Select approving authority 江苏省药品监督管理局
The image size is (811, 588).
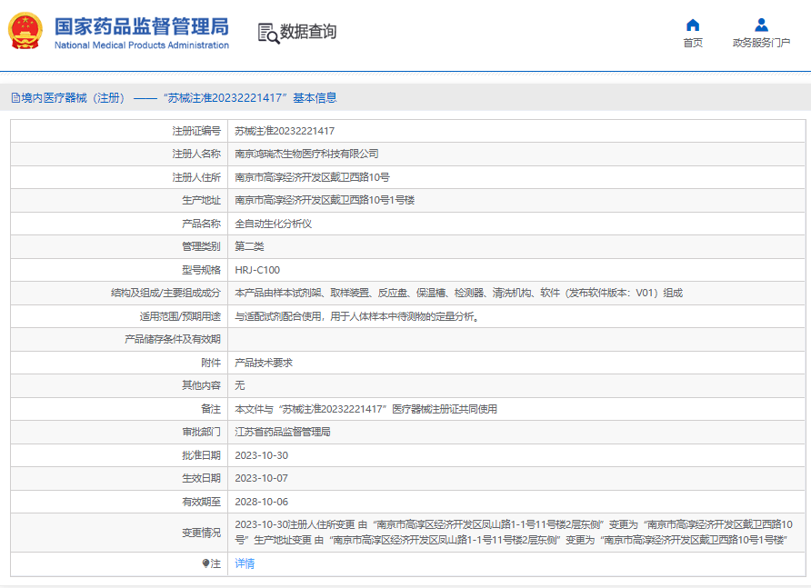(283, 432)
